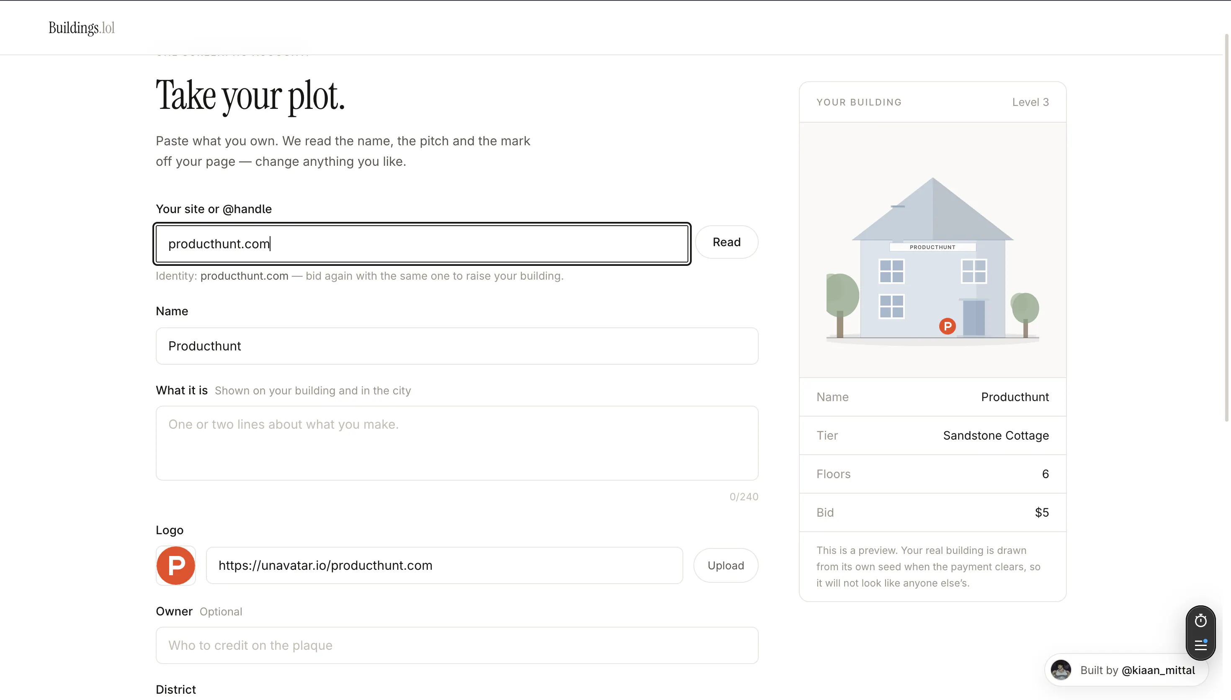Focus the site or @handle input
The image size is (1231, 700).
[x=422, y=244]
